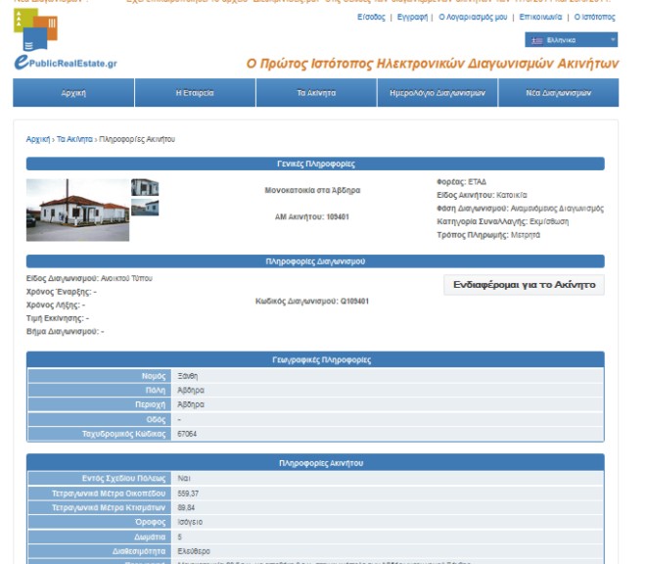Image resolution: width=646 pixels, height=564 pixels.
Task: Select the top small property thumbnail
Action: [x=145, y=187]
